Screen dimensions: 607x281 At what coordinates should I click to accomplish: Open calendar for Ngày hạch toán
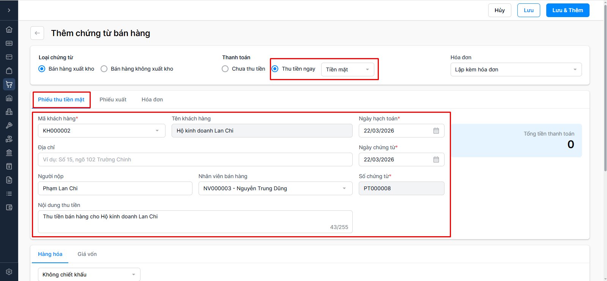point(436,131)
